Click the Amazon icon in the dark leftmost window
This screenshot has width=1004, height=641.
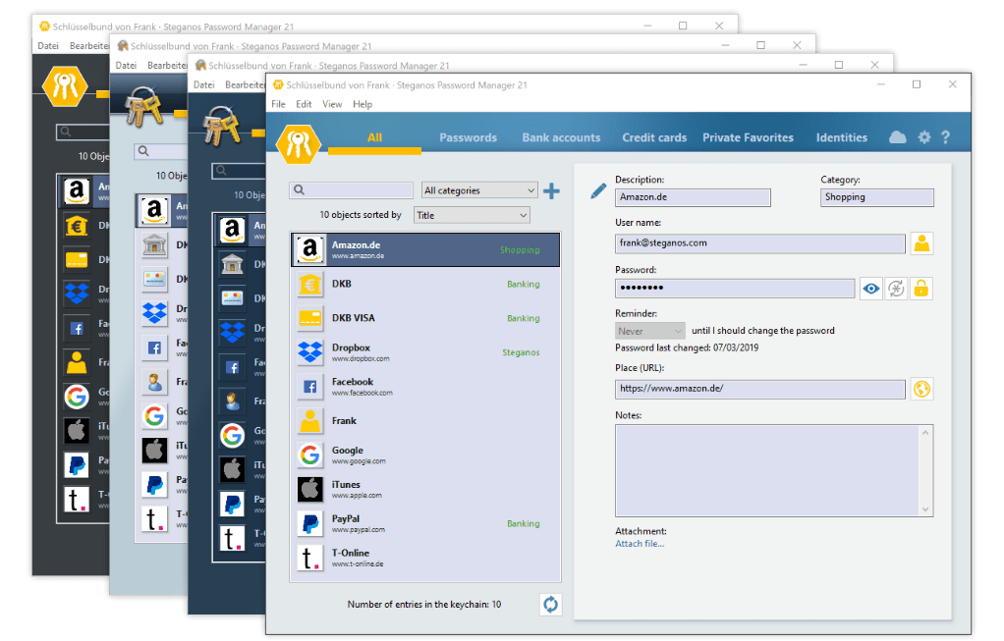[77, 190]
